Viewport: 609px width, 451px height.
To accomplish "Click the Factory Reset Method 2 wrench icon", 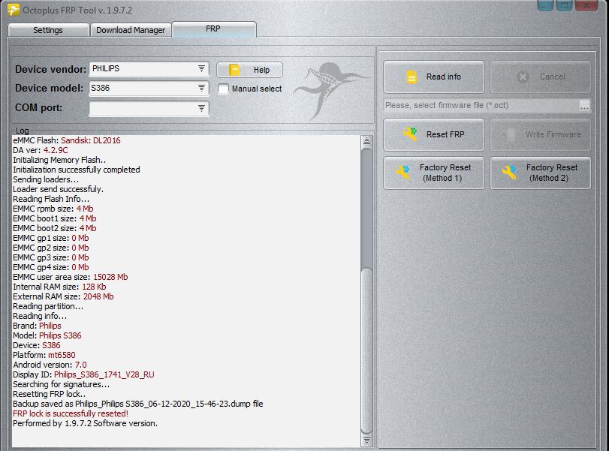I will pos(509,173).
